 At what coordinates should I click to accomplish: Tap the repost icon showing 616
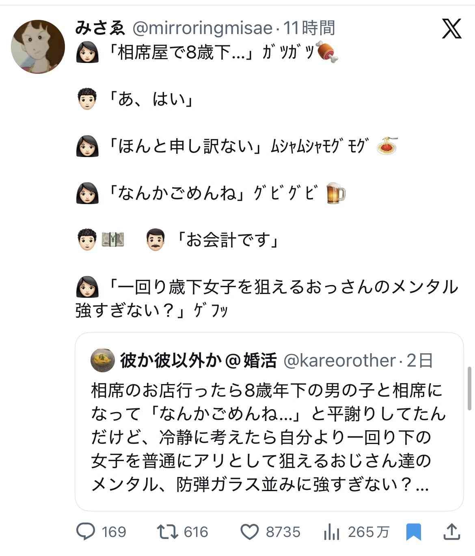point(168,532)
